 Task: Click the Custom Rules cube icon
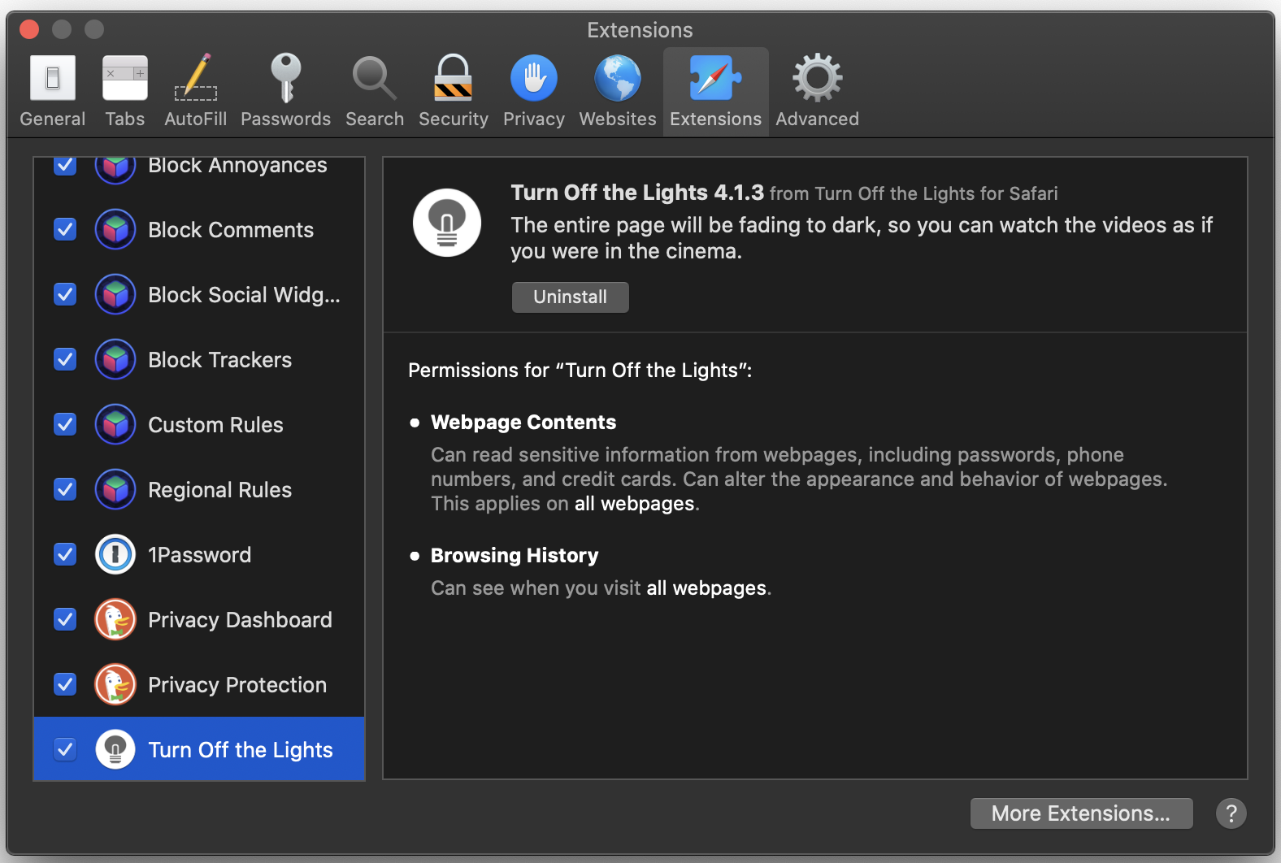115,424
